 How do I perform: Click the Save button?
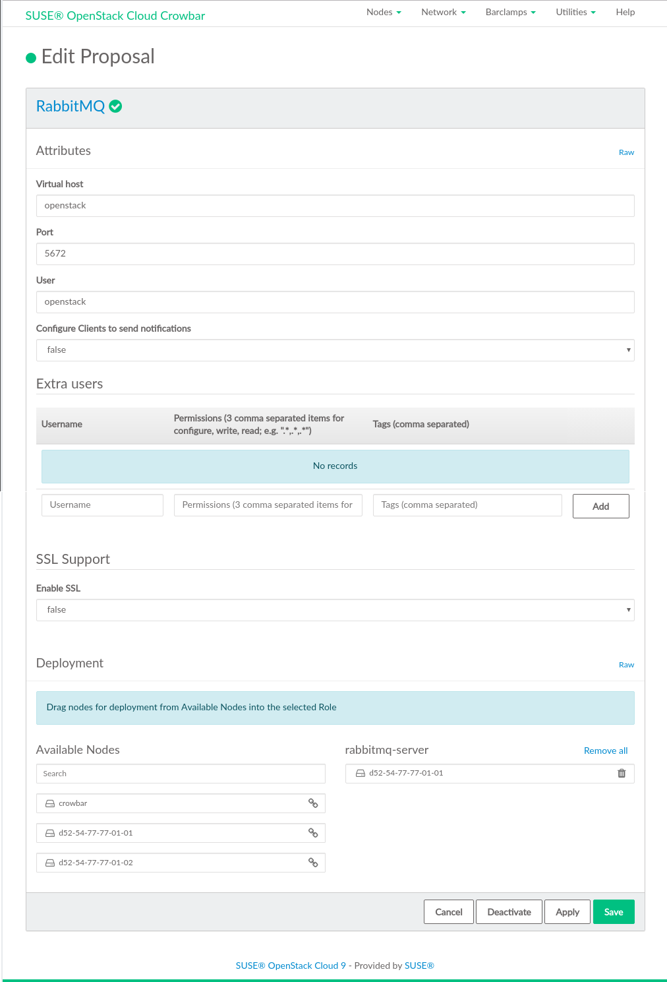click(613, 912)
